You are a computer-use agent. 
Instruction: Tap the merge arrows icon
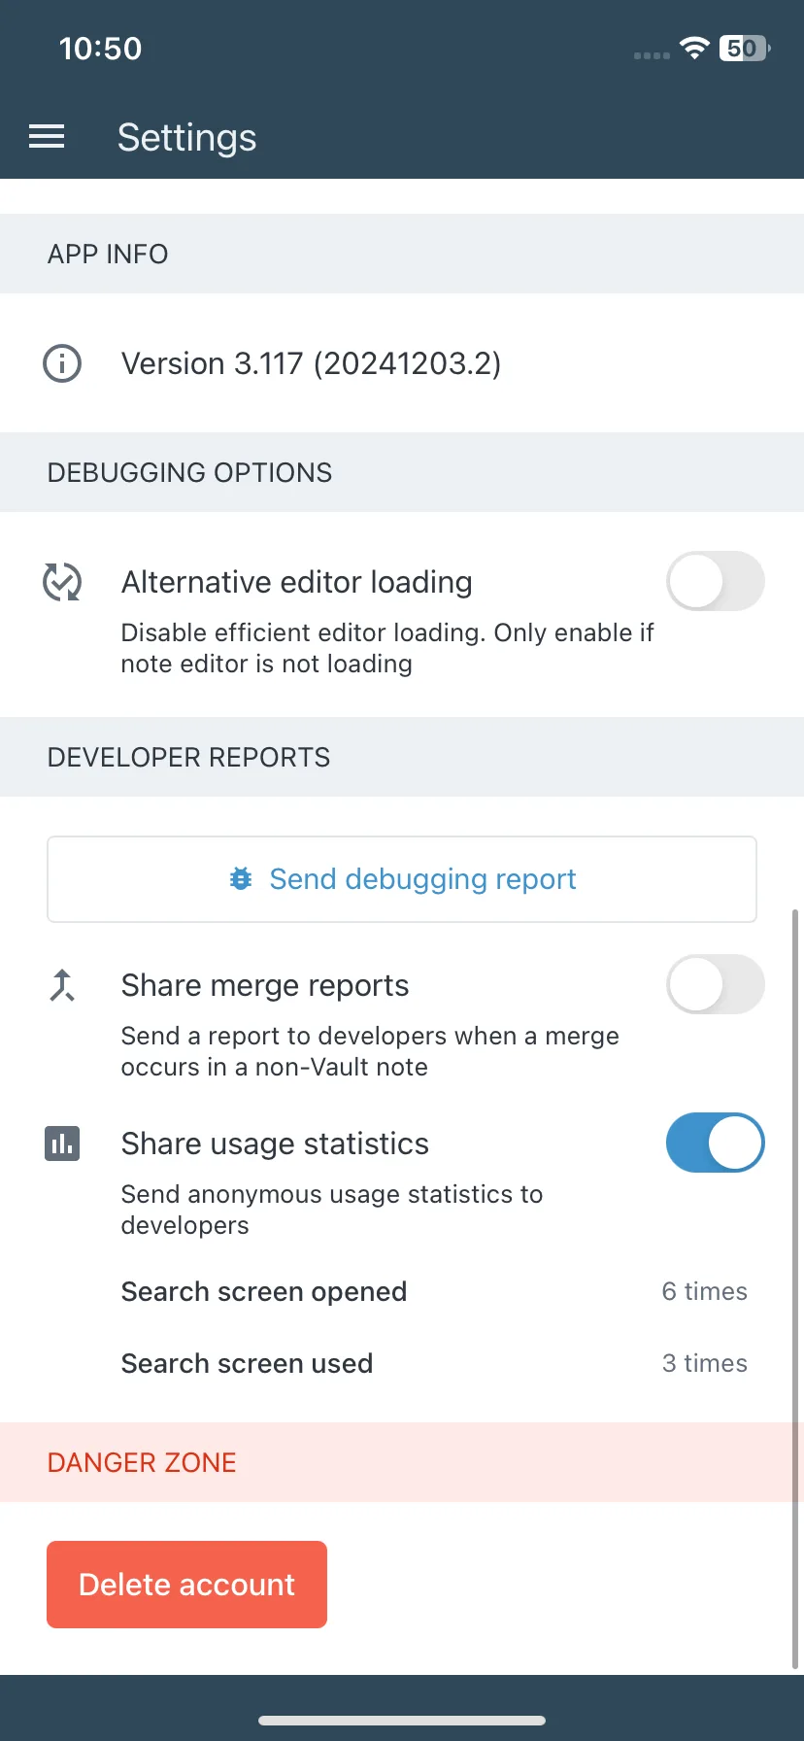(x=62, y=985)
